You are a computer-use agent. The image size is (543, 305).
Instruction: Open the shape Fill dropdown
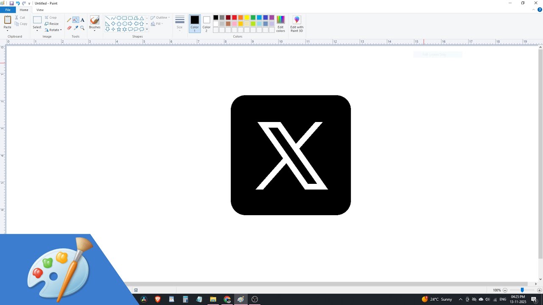tap(157, 24)
